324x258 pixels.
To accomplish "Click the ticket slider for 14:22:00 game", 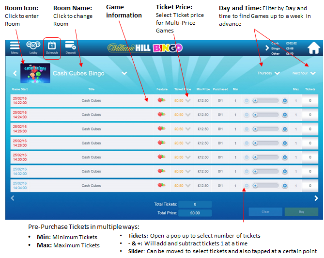I will coord(265,101).
